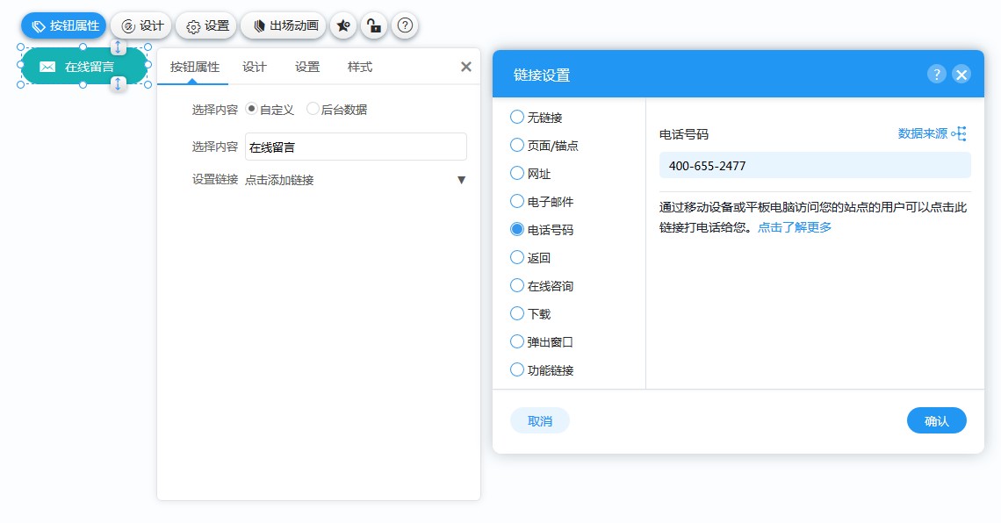Click the top resize handle arrow icon

pos(118,47)
